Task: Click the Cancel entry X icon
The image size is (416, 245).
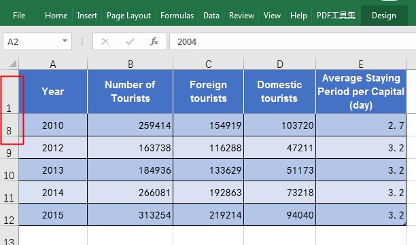Action: point(105,41)
